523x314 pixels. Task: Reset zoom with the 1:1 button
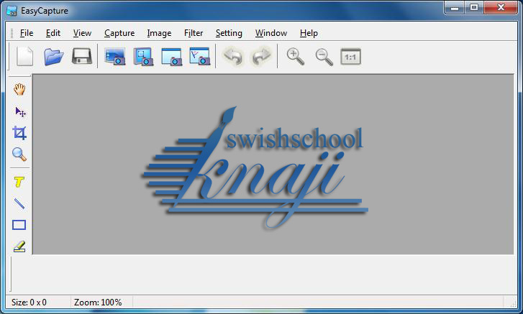point(350,57)
